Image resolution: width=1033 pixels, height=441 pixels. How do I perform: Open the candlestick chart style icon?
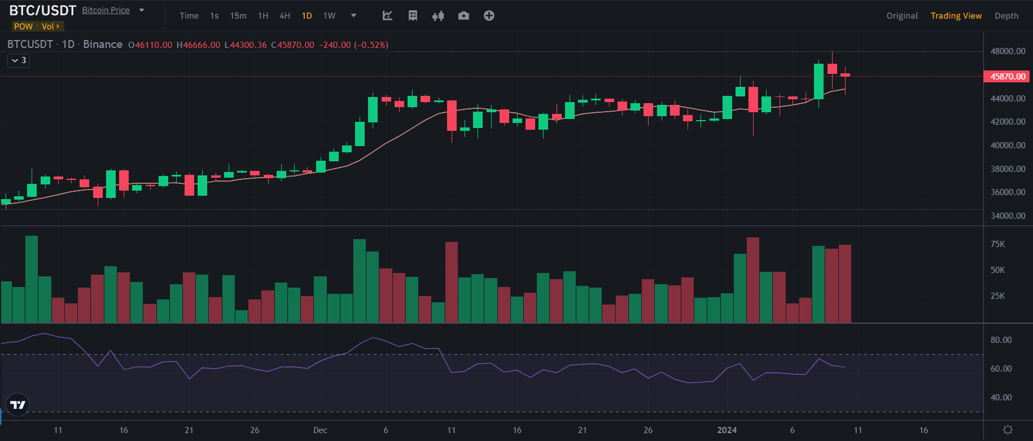pyautogui.click(x=438, y=16)
